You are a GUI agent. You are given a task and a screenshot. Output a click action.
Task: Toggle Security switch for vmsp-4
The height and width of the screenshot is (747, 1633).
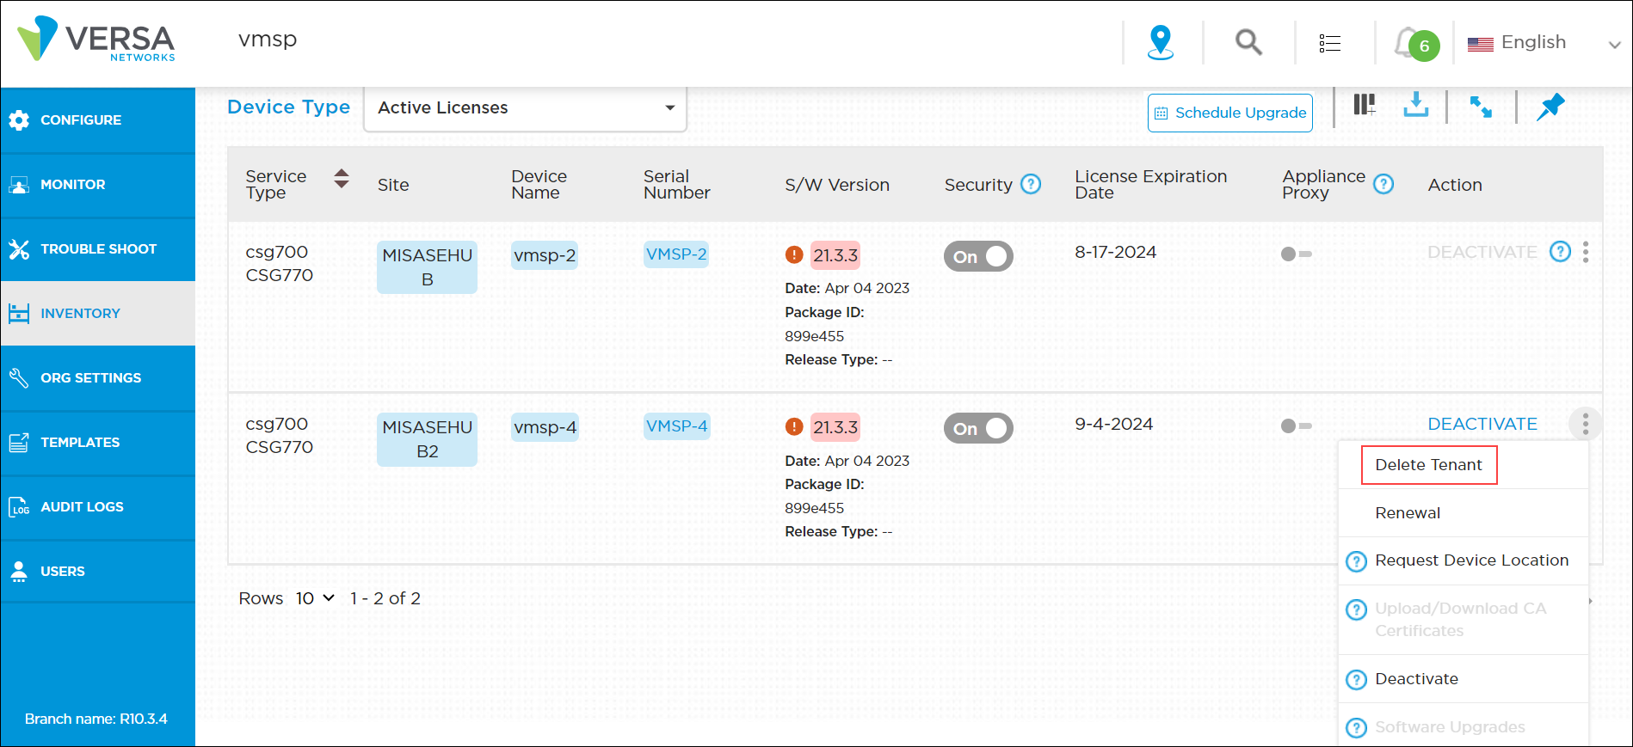[978, 428]
